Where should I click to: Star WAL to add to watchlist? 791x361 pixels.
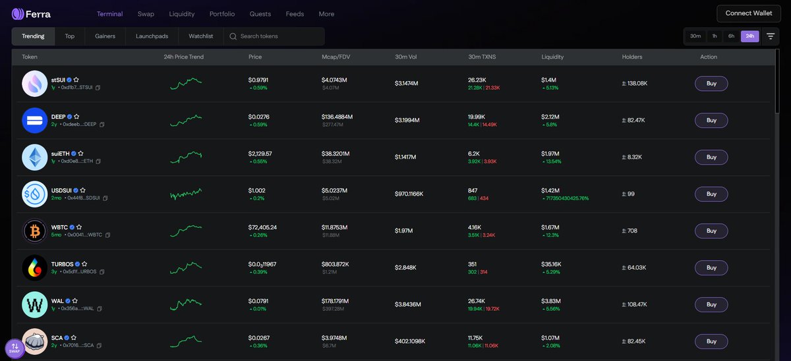click(74, 300)
